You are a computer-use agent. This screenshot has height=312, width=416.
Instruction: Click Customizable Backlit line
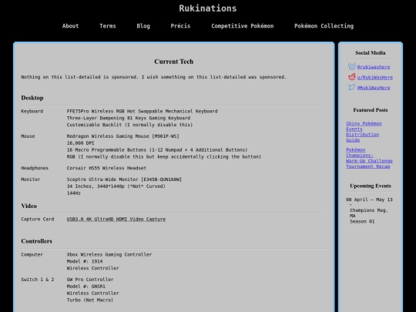point(129,125)
